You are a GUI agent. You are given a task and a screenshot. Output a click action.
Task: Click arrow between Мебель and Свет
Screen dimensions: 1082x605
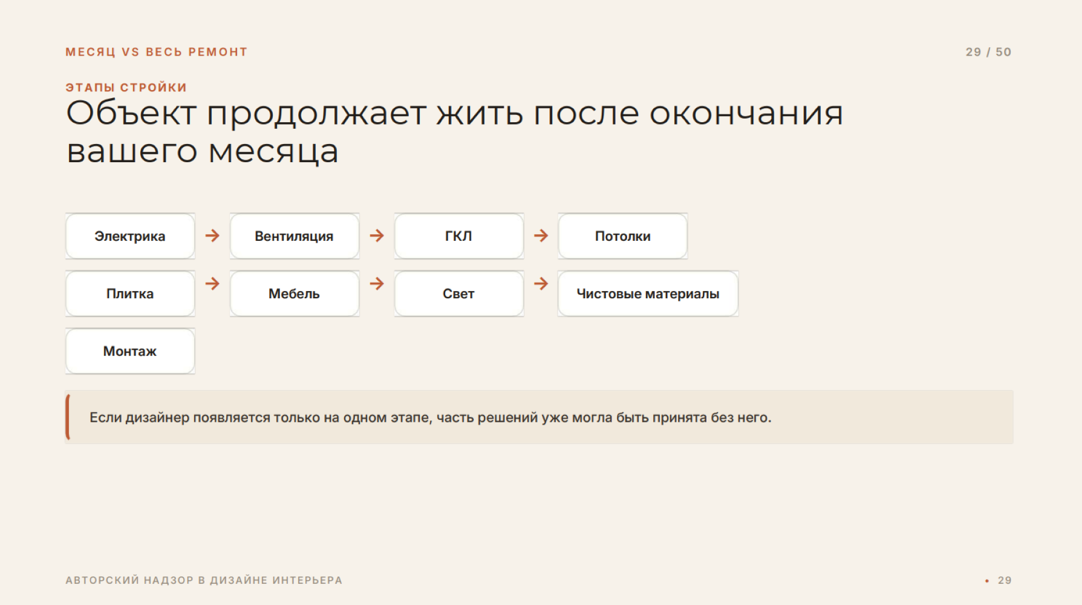pos(377,283)
